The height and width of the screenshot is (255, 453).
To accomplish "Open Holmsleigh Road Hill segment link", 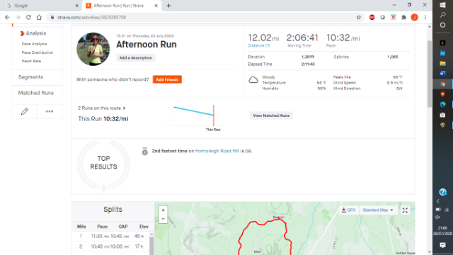I will point(217,151).
